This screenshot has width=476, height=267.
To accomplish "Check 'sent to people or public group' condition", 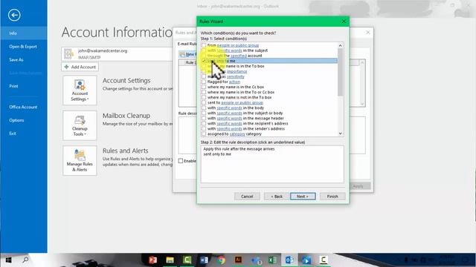I will coord(204,102).
